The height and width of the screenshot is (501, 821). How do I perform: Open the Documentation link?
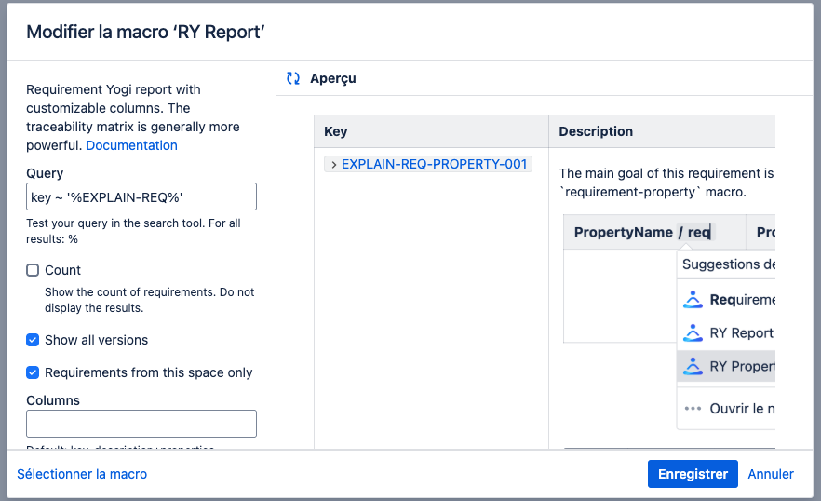(x=131, y=145)
